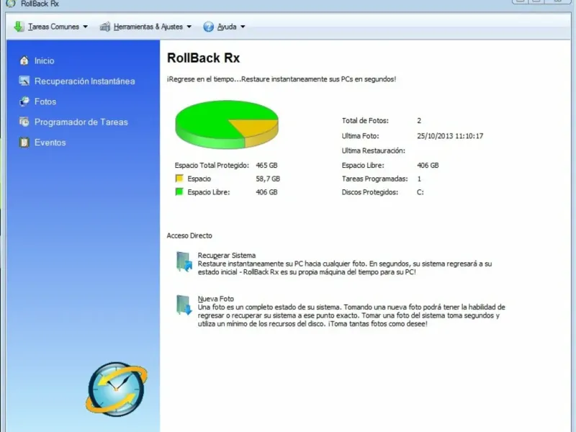This screenshot has width=576, height=432.
Task: Expand the Ayuda dropdown arrow
Action: tap(243, 27)
